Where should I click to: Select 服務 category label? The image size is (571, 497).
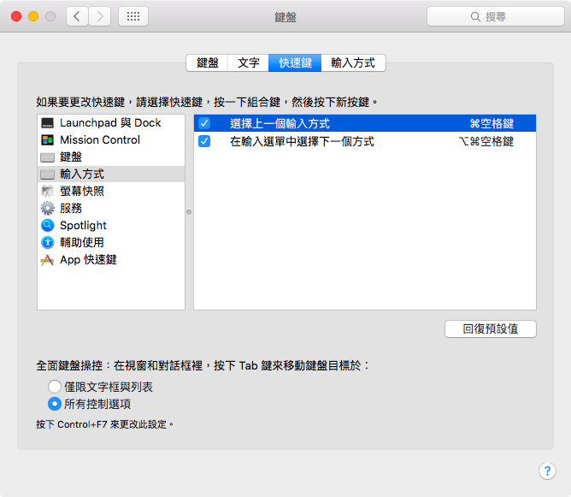click(71, 208)
